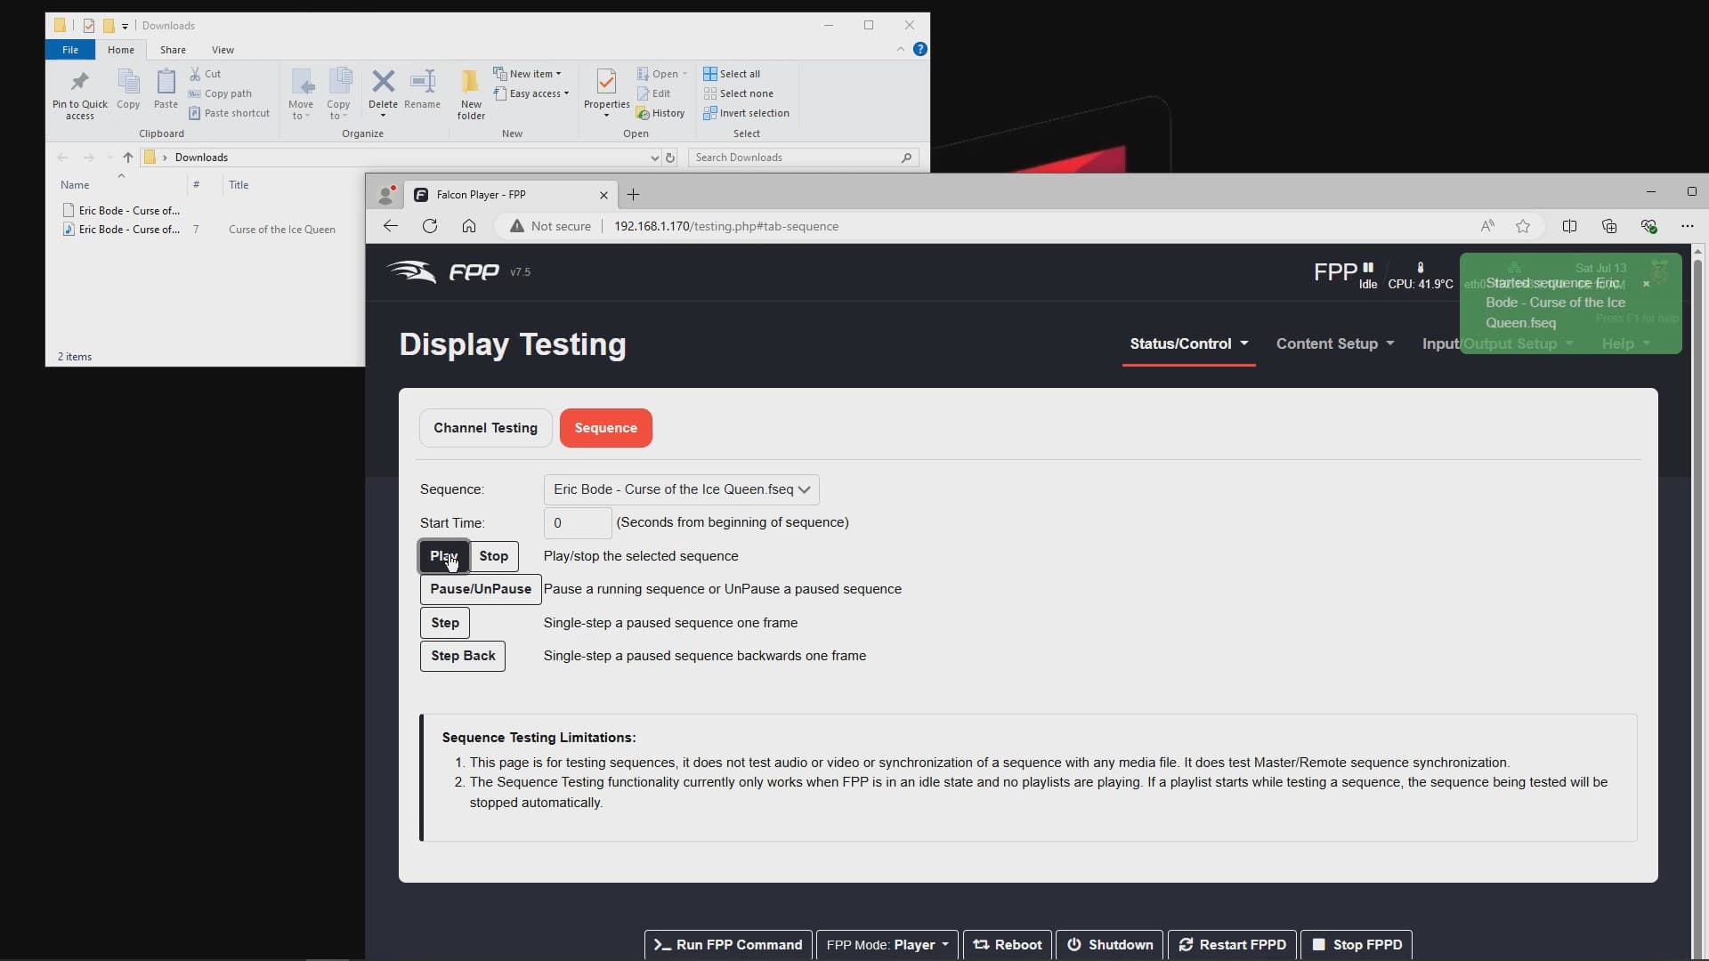Go to the browser home page
The image size is (1709, 961).
coord(469,226)
